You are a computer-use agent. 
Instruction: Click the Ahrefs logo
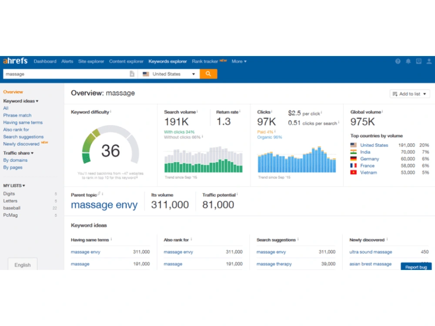click(15, 61)
